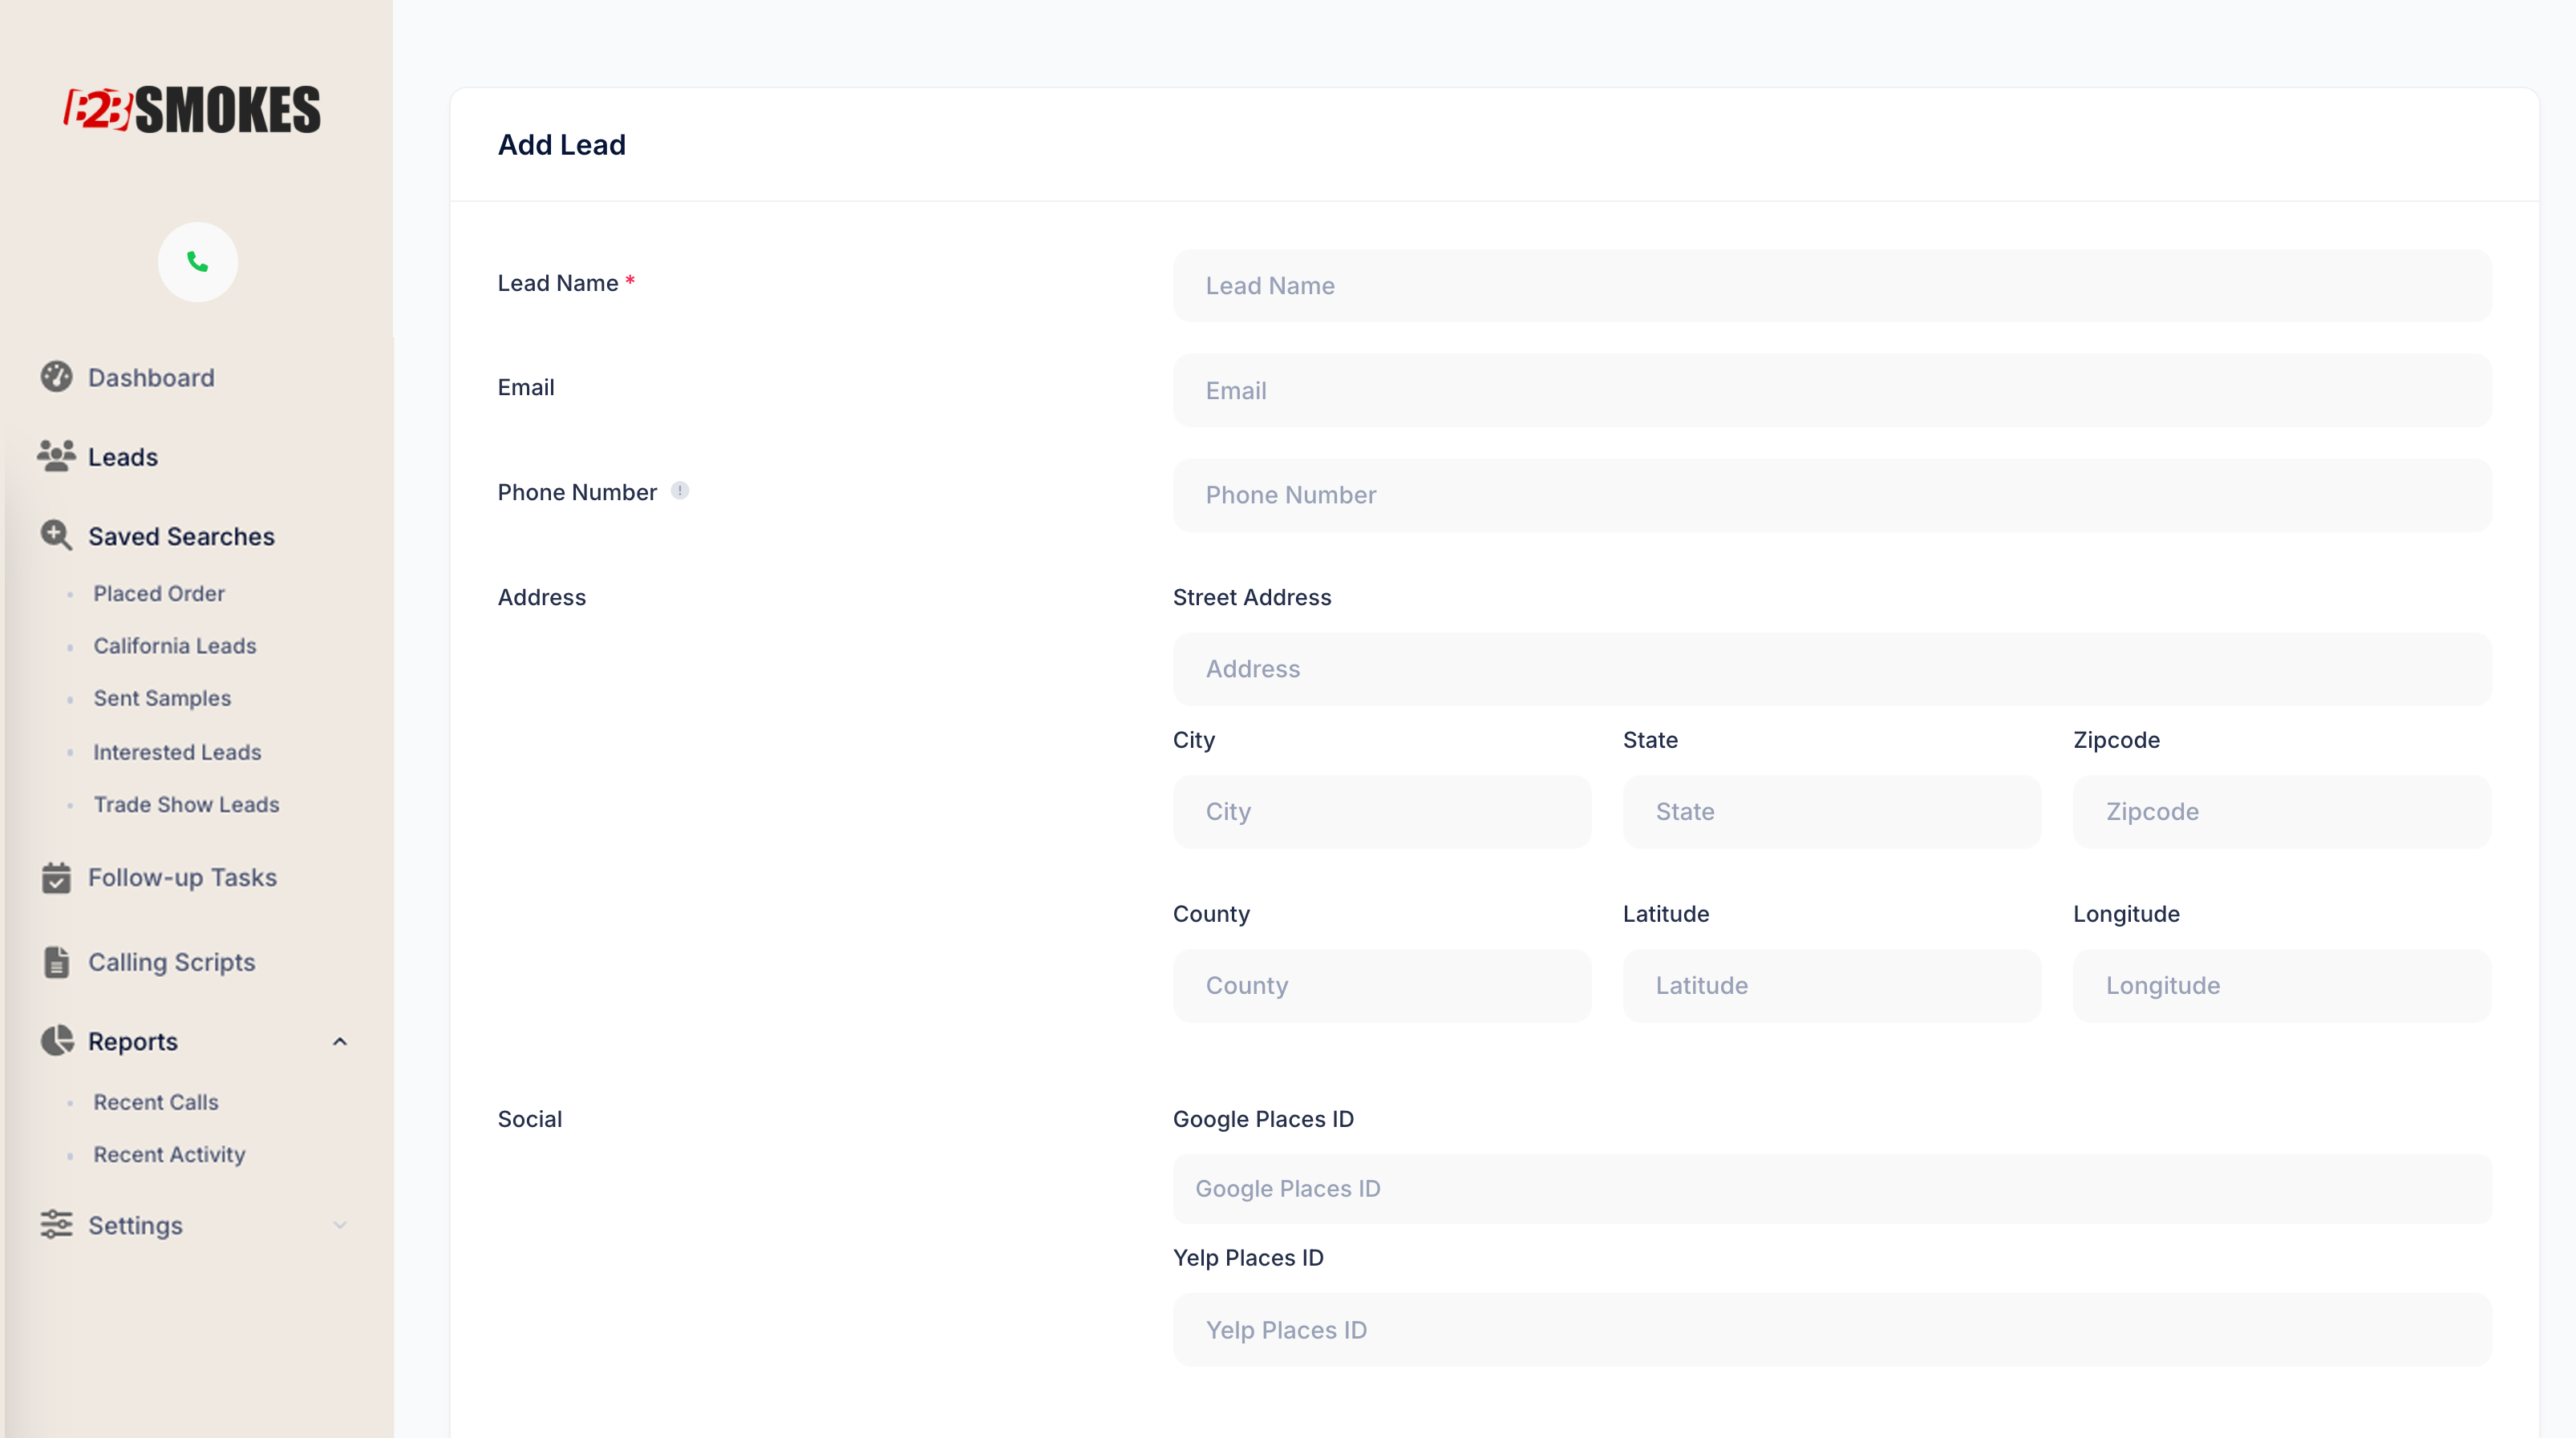Click the Saved Searches magnifier icon
The width and height of the screenshot is (2576, 1438).
(56, 535)
